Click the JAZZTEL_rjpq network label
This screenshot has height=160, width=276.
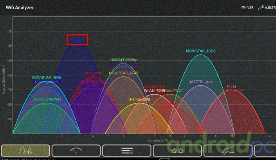(200, 82)
